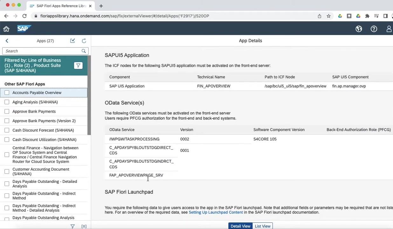Open language globe icon in header
393x229 pixels.
(359, 29)
